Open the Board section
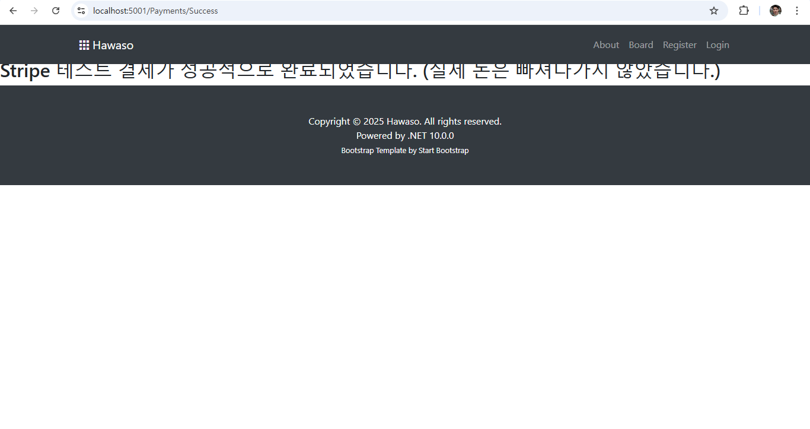 pyautogui.click(x=641, y=45)
